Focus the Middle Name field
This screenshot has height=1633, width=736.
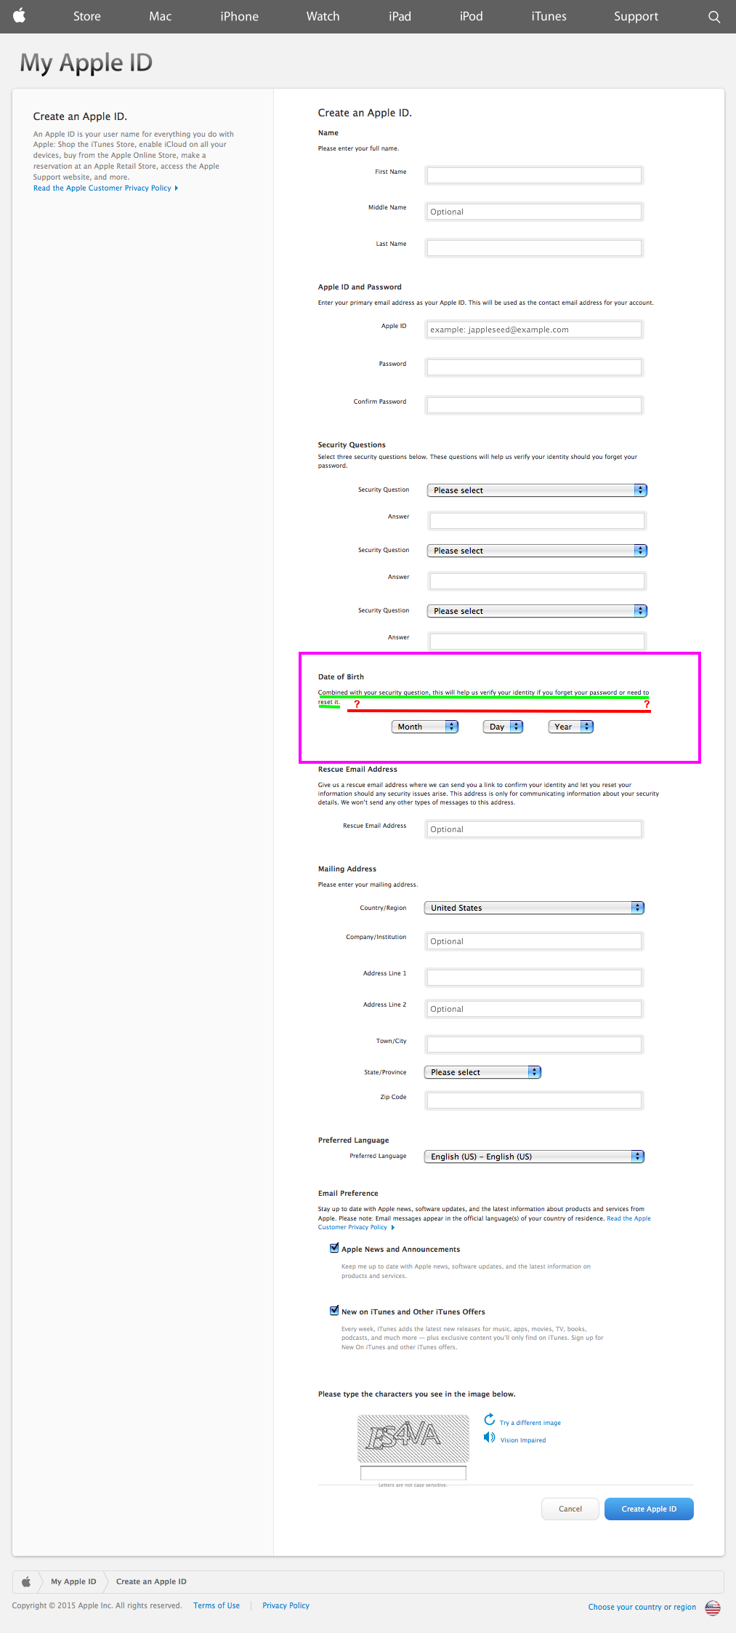(534, 212)
